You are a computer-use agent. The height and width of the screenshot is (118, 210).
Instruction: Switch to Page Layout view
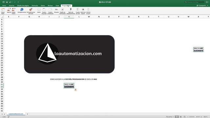click(x=181, y=117)
